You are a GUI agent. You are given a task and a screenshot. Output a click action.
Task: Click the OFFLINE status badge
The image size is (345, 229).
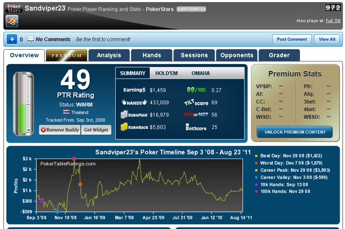pyautogui.click(x=191, y=9)
